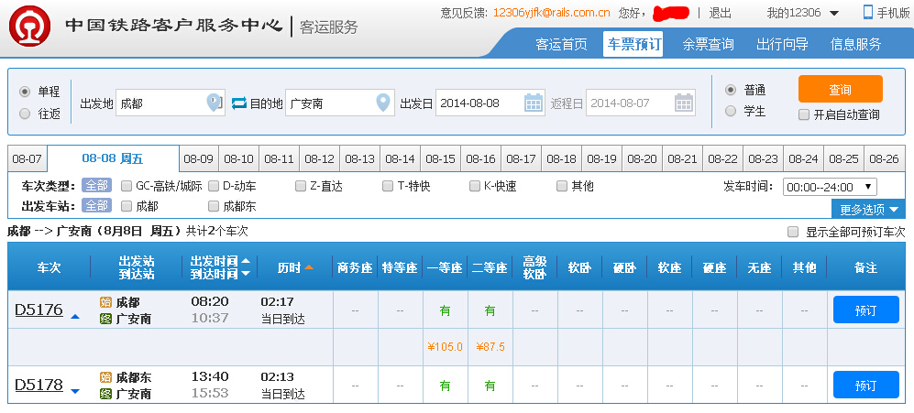The image size is (914, 413).
Task: Select the 往返 round-trip radio button
Action: 25,114
